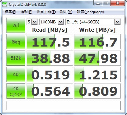The height and width of the screenshot is (115, 127).
Task: Open the 說明(H) menu
Action: click(66, 12)
